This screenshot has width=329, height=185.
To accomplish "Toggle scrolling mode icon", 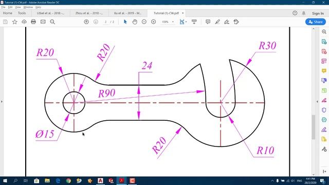I will tap(194, 22).
